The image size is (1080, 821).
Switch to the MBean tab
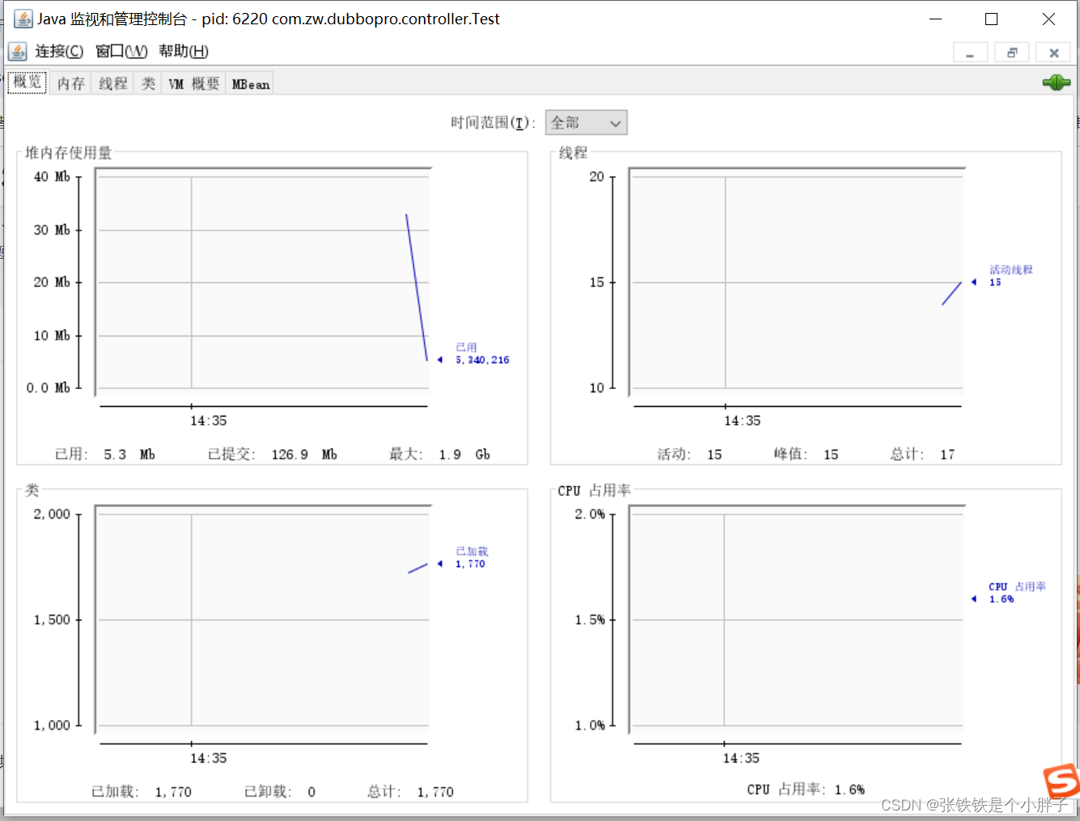[x=251, y=83]
